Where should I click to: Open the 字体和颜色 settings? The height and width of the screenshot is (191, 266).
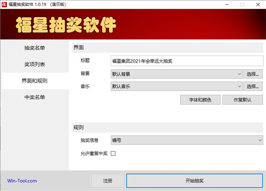[200, 100]
